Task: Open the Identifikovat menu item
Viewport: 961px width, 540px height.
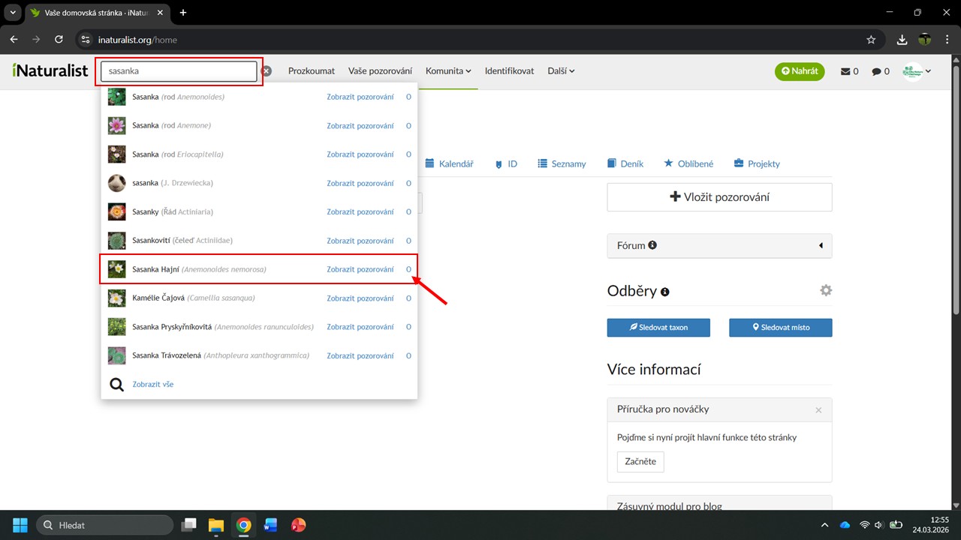Action: coord(509,71)
